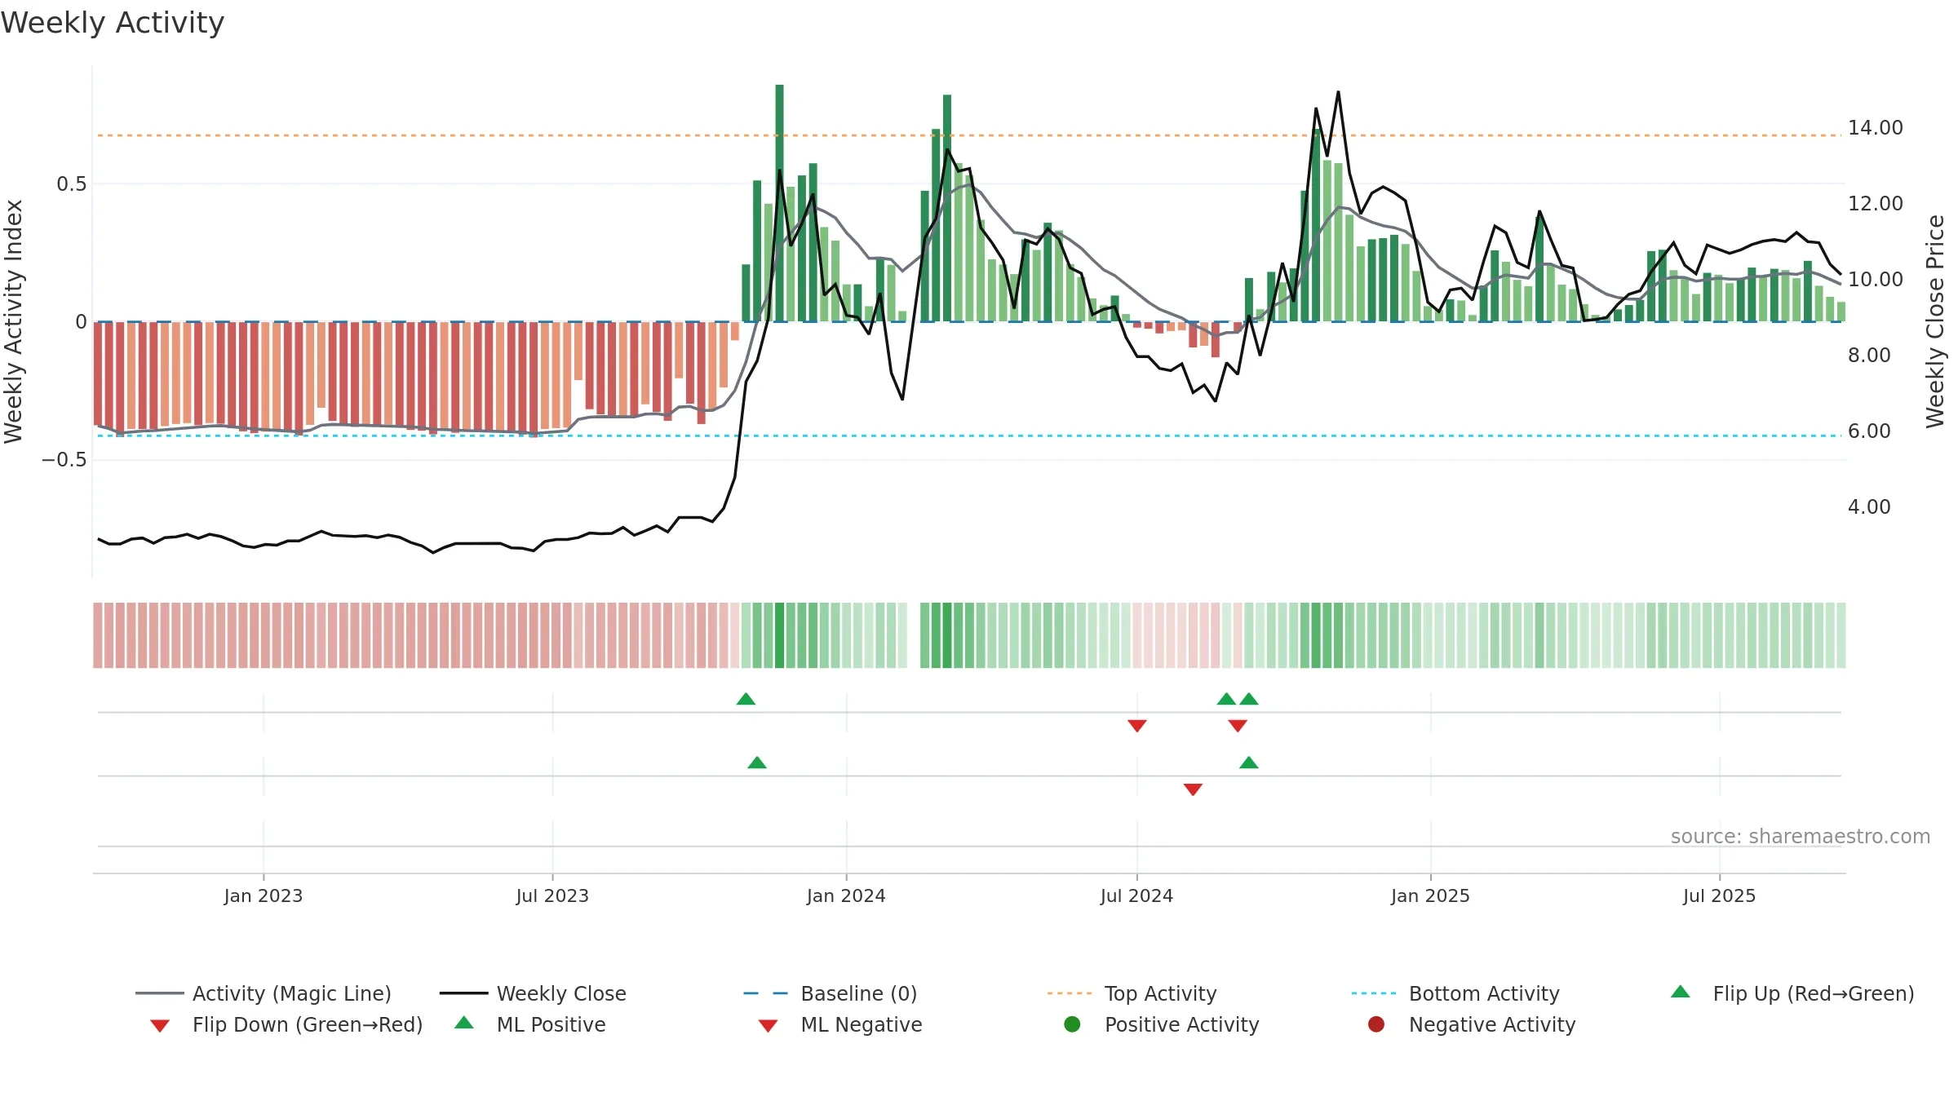Toggle the Activity (Magic Line) legend entry
Viewport: 1958px width, 1101px height.
coord(264,993)
